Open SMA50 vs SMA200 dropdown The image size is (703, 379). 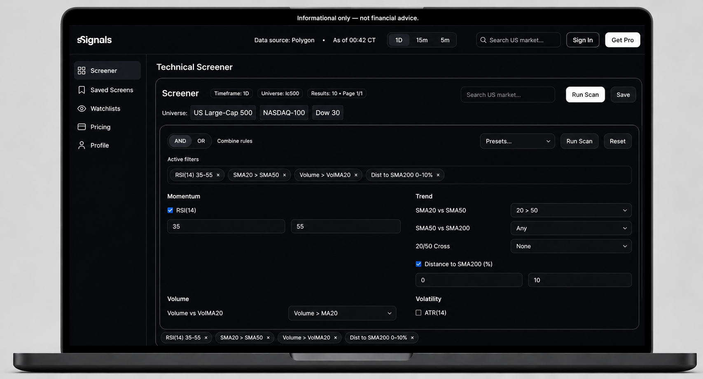[x=571, y=228]
